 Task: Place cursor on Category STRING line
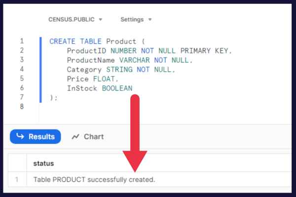click(x=121, y=69)
